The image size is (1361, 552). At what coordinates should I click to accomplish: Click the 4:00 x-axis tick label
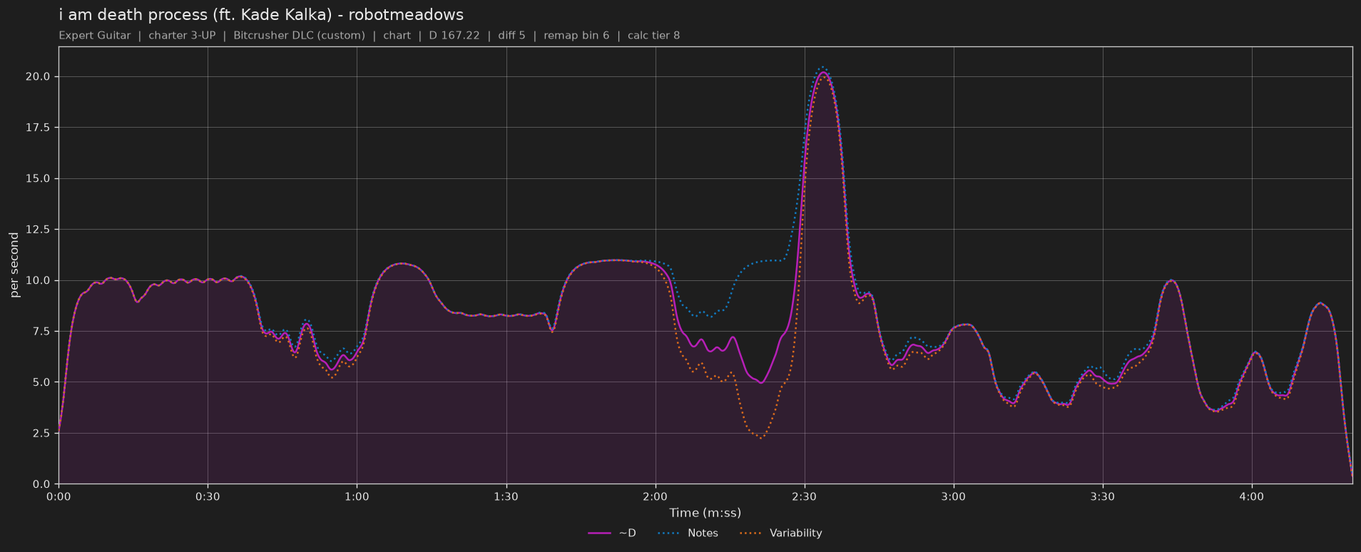pyautogui.click(x=1251, y=496)
